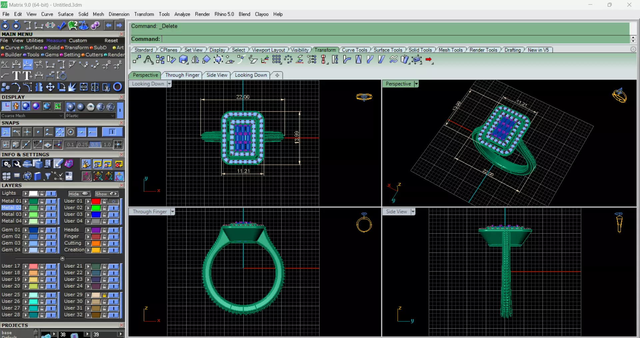Open the Perspective viewport menu arrow
Image resolution: width=640 pixels, height=338 pixels.
click(416, 84)
